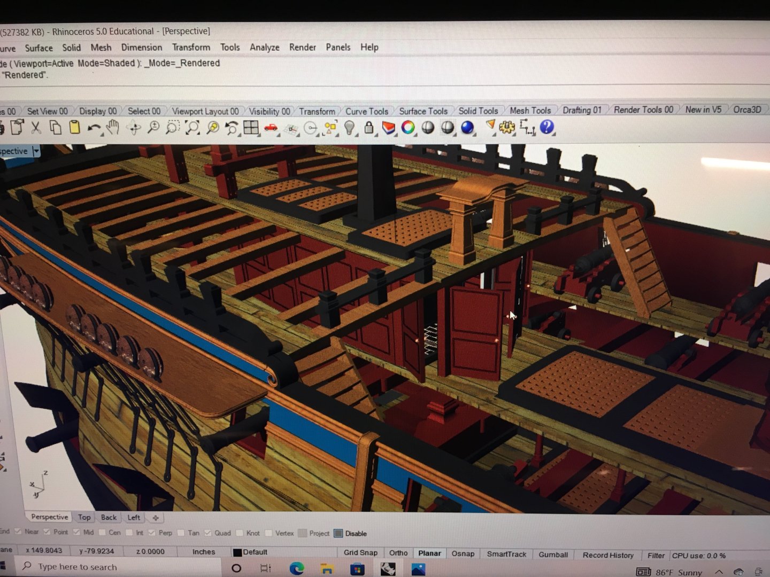Switch to the Back viewport tab
The width and height of the screenshot is (770, 577).
(x=109, y=517)
